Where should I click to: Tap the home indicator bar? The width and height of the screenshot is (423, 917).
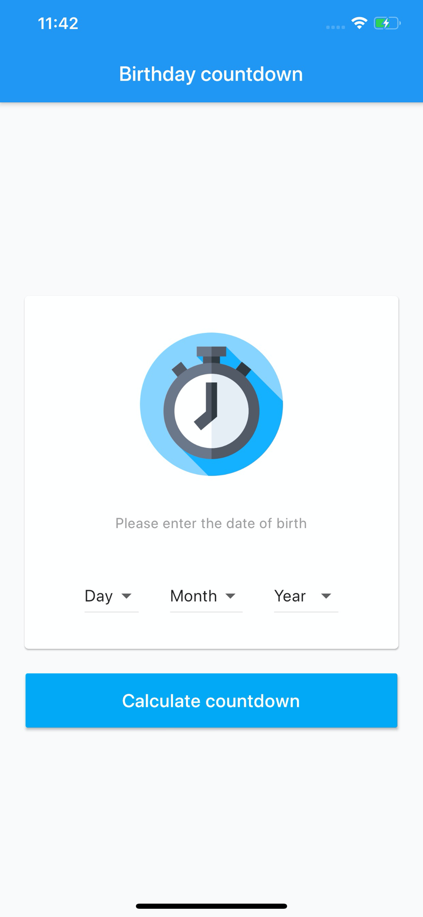[211, 906]
